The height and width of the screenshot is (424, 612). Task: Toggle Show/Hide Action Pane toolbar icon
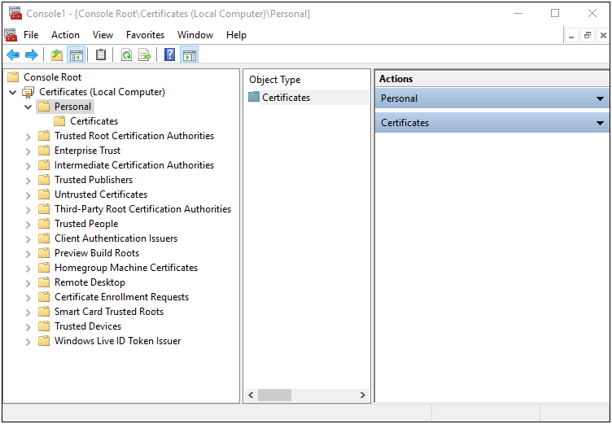click(189, 55)
